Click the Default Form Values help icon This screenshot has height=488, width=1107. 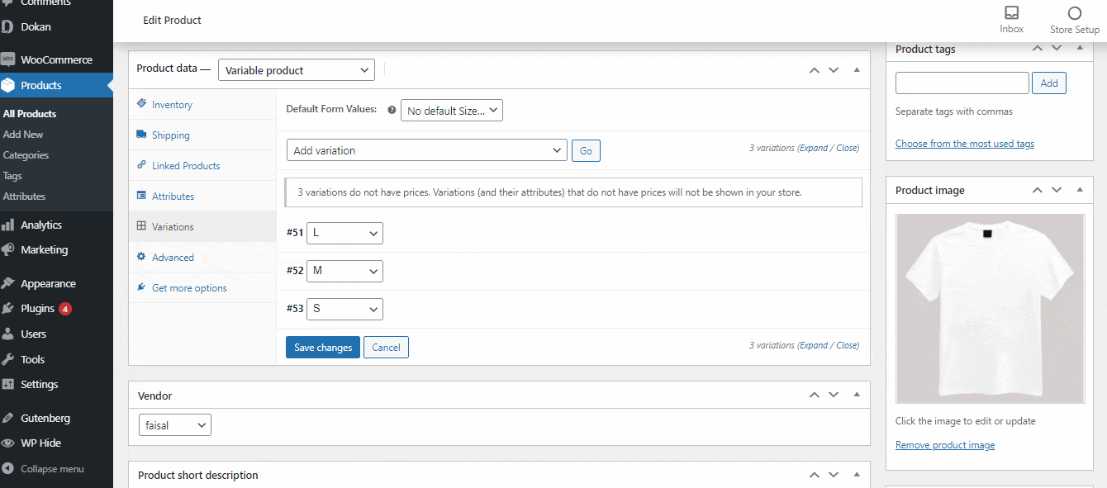click(392, 109)
